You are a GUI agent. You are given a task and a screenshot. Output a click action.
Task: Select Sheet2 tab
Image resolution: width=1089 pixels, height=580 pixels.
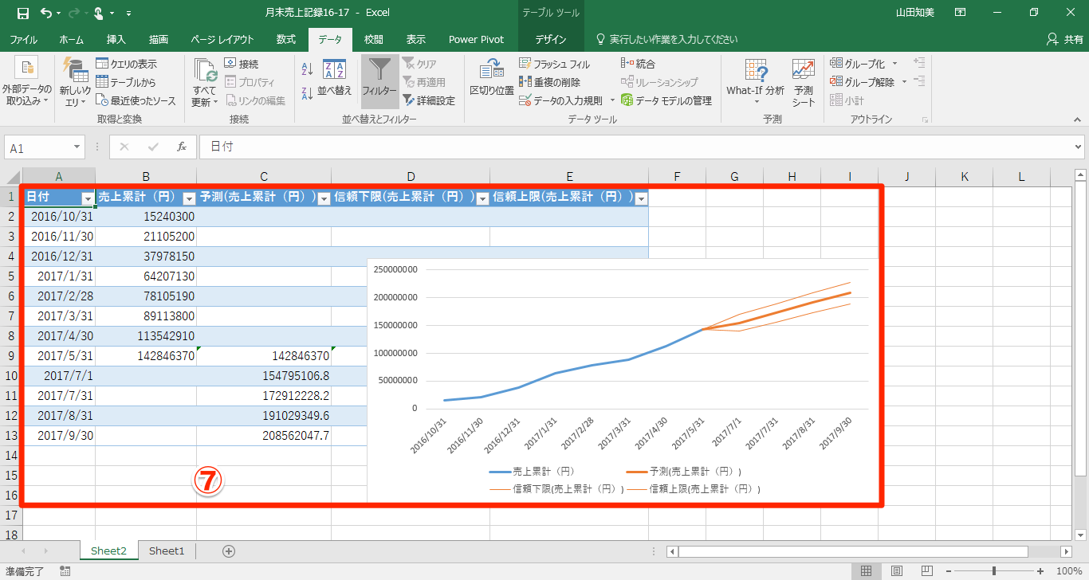tap(109, 551)
